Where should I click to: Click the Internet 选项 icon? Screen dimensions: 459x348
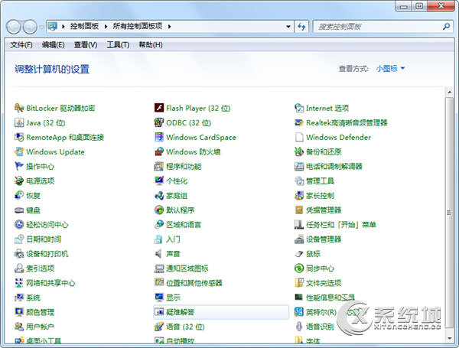click(299, 108)
